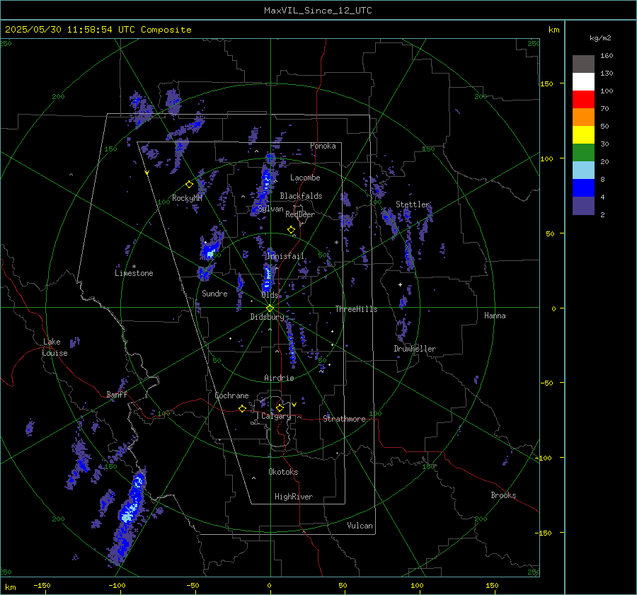
Task: Click the kg/m2 legend unit label
Action: click(600, 38)
